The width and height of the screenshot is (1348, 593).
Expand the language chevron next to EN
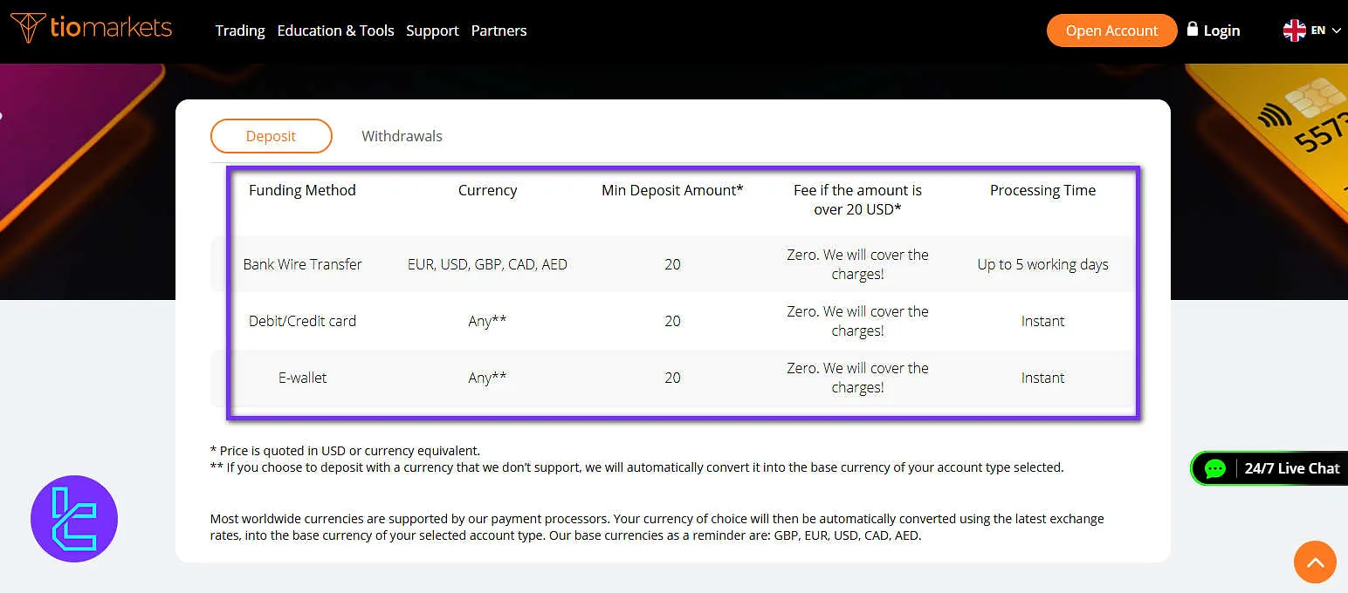(x=1337, y=31)
